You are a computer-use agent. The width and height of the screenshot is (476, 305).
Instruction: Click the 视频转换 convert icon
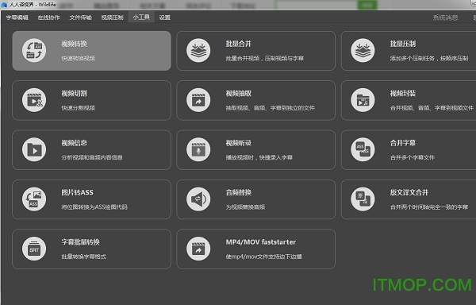(34, 50)
